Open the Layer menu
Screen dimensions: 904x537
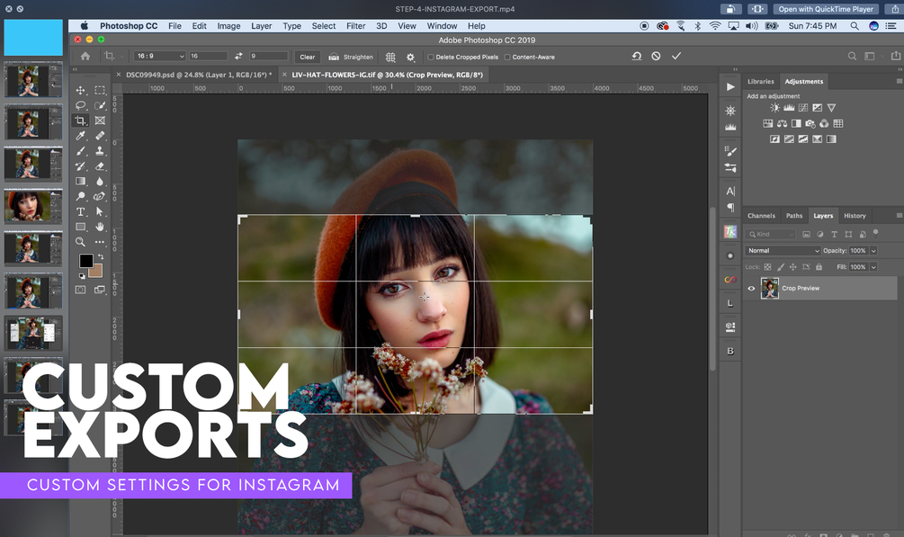pyautogui.click(x=261, y=26)
